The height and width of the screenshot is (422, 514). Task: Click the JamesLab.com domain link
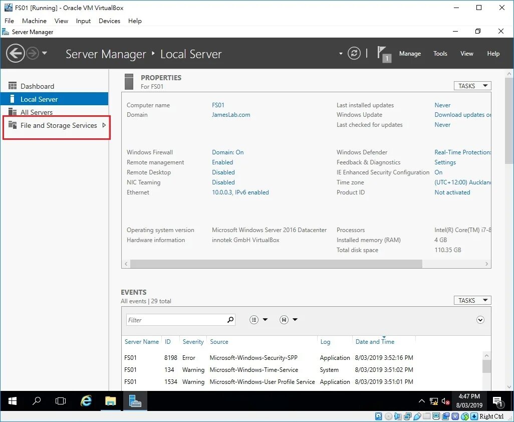click(x=231, y=115)
